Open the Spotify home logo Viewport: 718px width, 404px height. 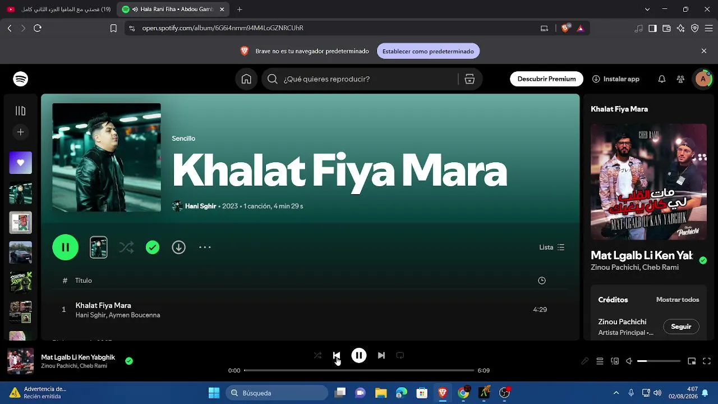[21, 79]
